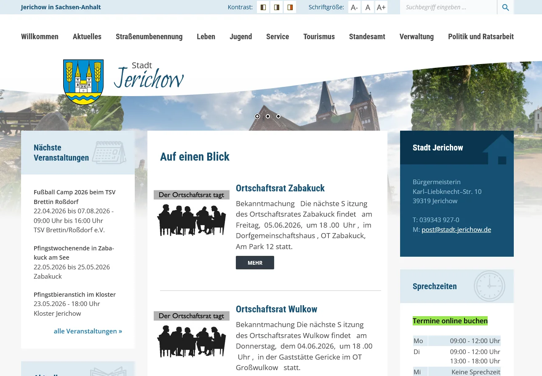Select the second slider dot

pos(268,116)
